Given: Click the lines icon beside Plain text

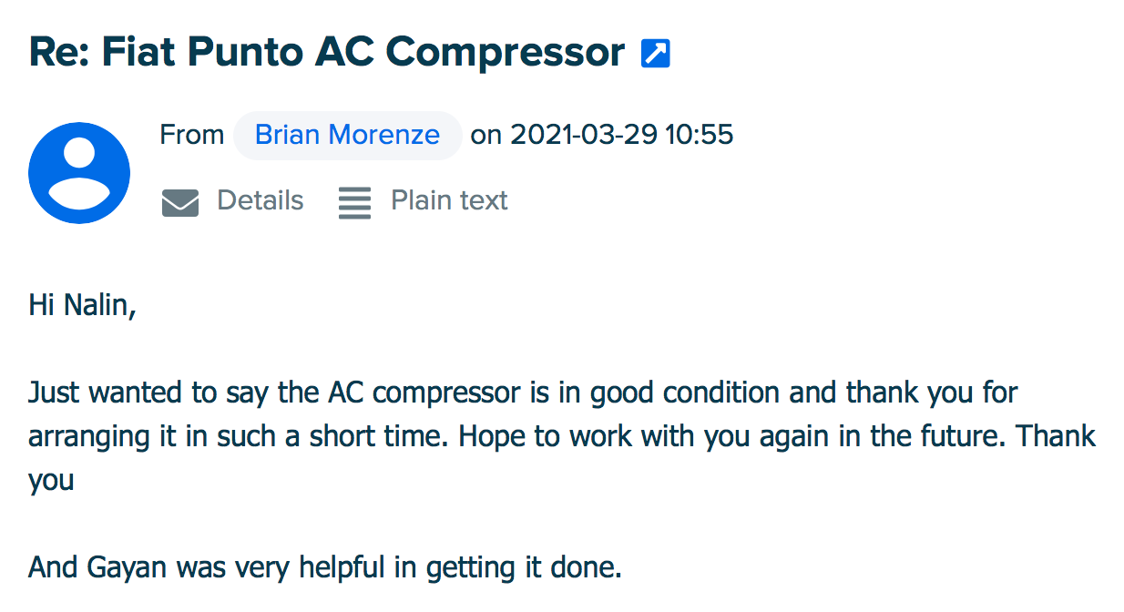Looking at the screenshot, I should (x=354, y=202).
